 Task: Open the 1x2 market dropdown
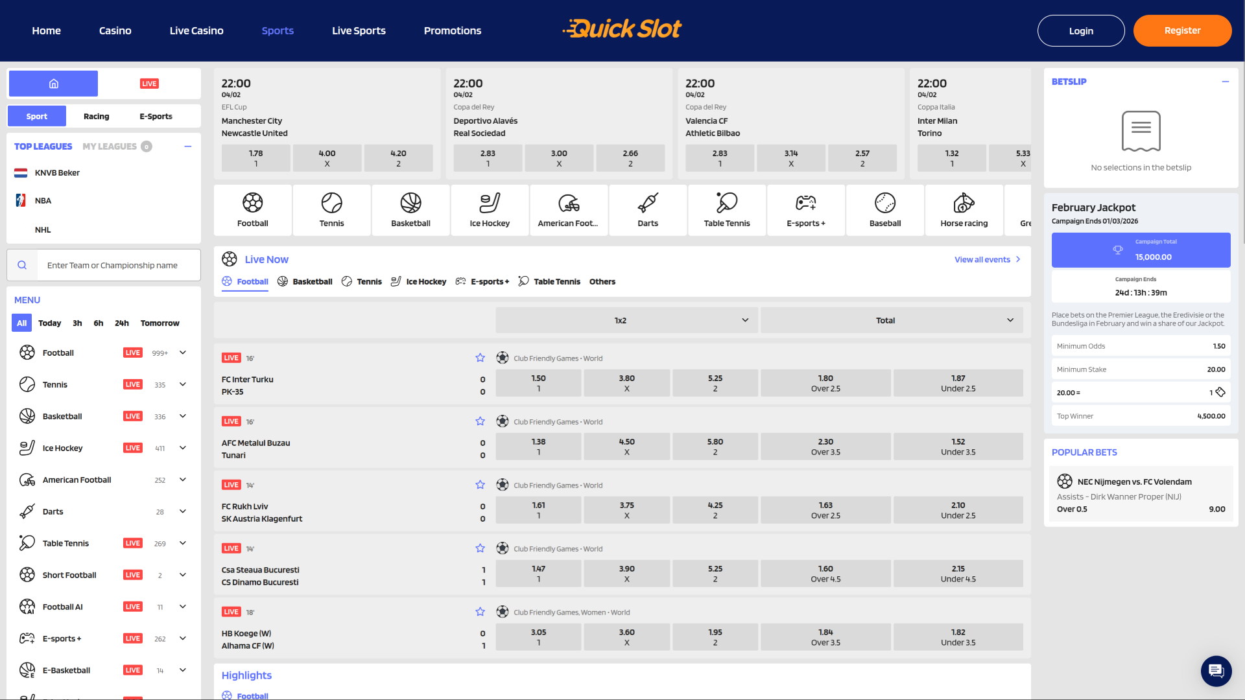(626, 320)
